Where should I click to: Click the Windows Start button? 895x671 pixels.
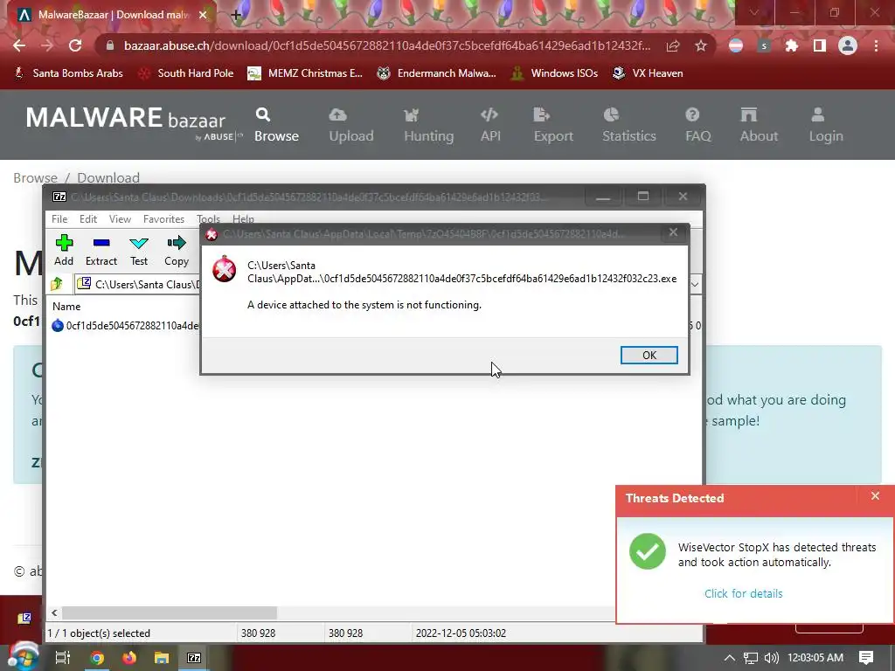[23, 656]
